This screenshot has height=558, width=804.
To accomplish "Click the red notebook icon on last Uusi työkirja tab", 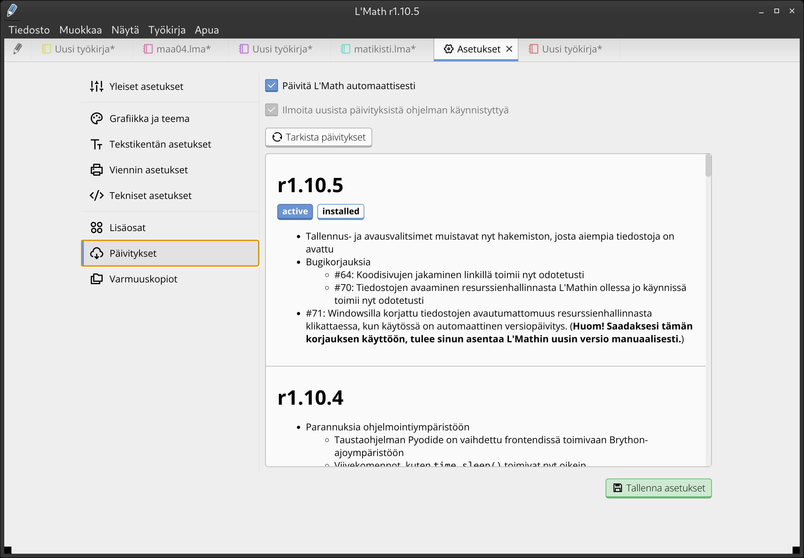I will (534, 49).
